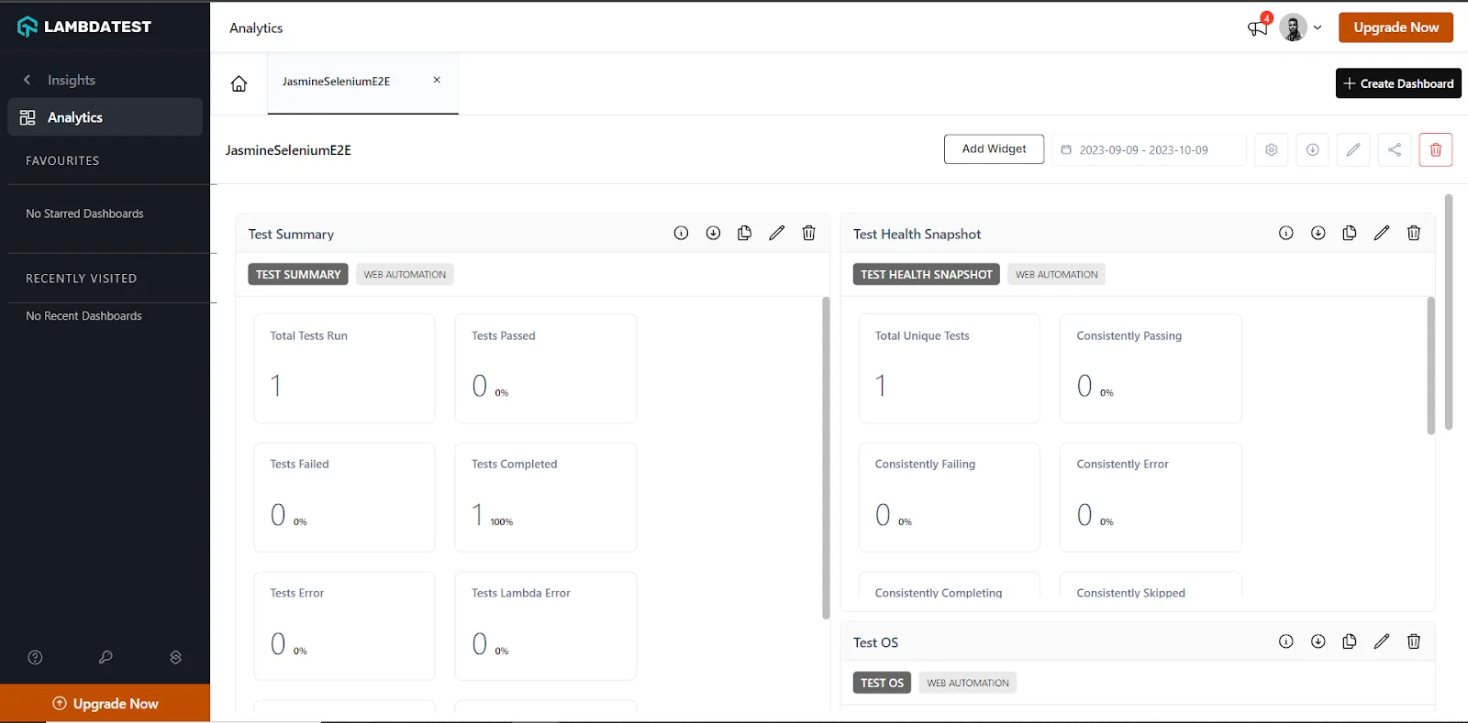This screenshot has height=723, width=1468.
Task: Go to the dashboard home icon
Action: pos(239,83)
